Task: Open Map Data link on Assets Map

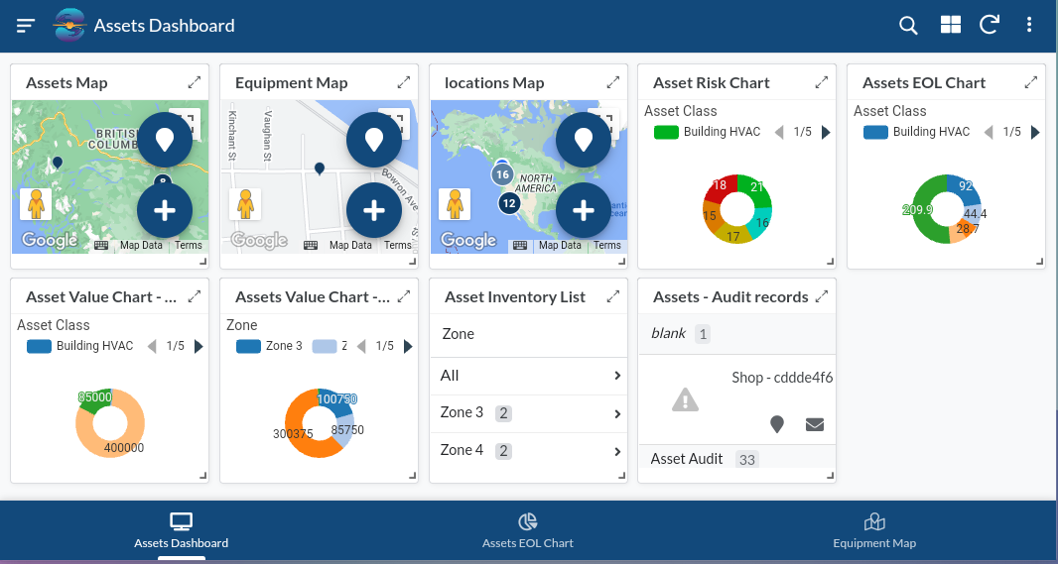Action: coord(141,245)
